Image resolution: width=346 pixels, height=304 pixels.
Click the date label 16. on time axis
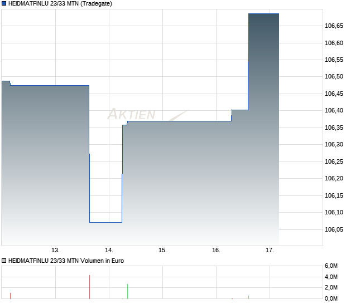[x=217, y=251]
